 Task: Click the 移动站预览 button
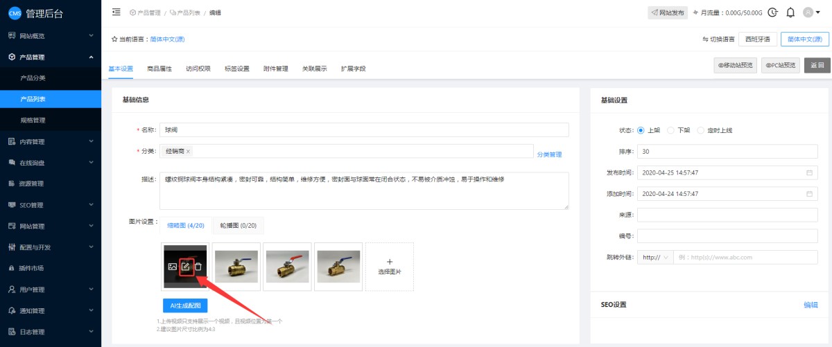[x=736, y=65]
